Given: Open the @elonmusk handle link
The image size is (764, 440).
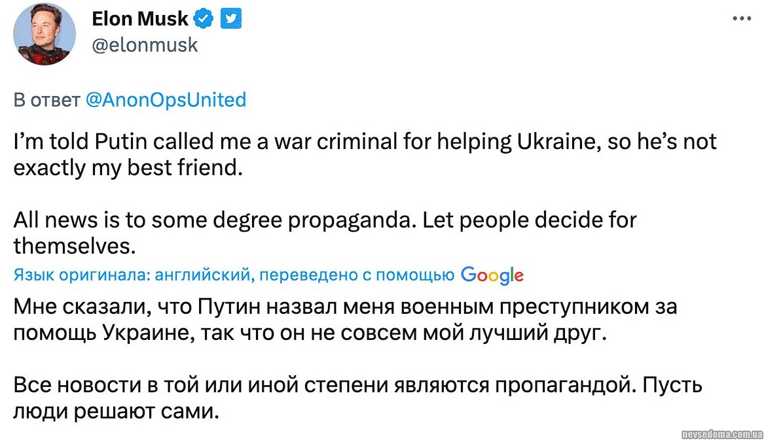Looking at the screenshot, I should click(x=145, y=44).
